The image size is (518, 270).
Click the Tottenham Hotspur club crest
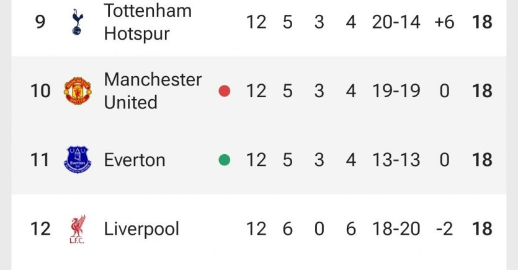pos(78,22)
